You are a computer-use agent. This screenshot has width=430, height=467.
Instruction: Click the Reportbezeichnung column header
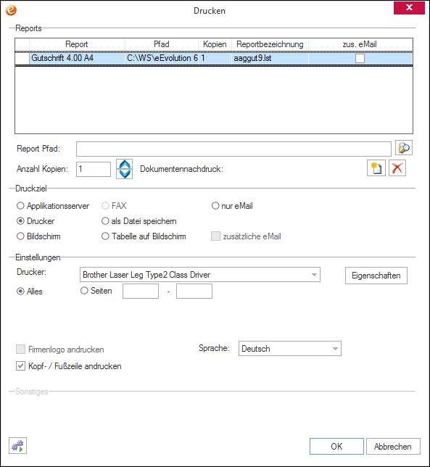coord(270,44)
